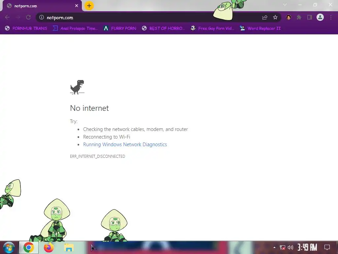Open the Windows Start button

[9, 247]
